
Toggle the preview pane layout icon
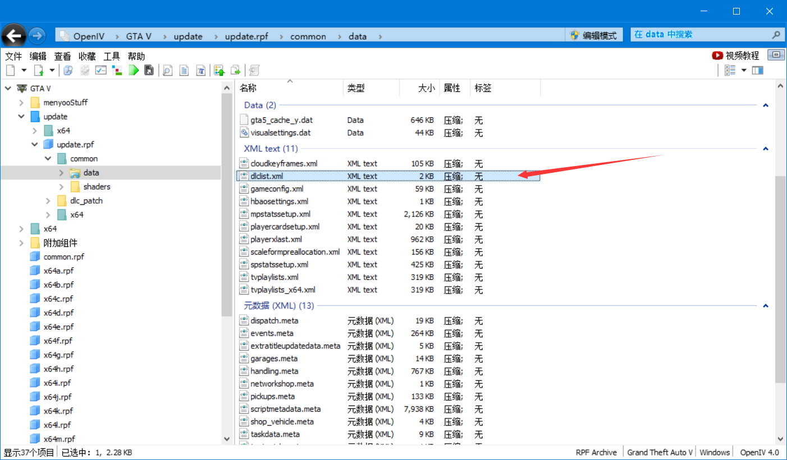(x=758, y=70)
